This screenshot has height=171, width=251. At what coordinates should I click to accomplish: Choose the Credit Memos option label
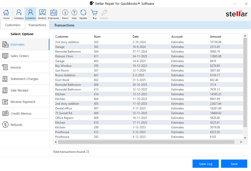[x=21, y=113]
